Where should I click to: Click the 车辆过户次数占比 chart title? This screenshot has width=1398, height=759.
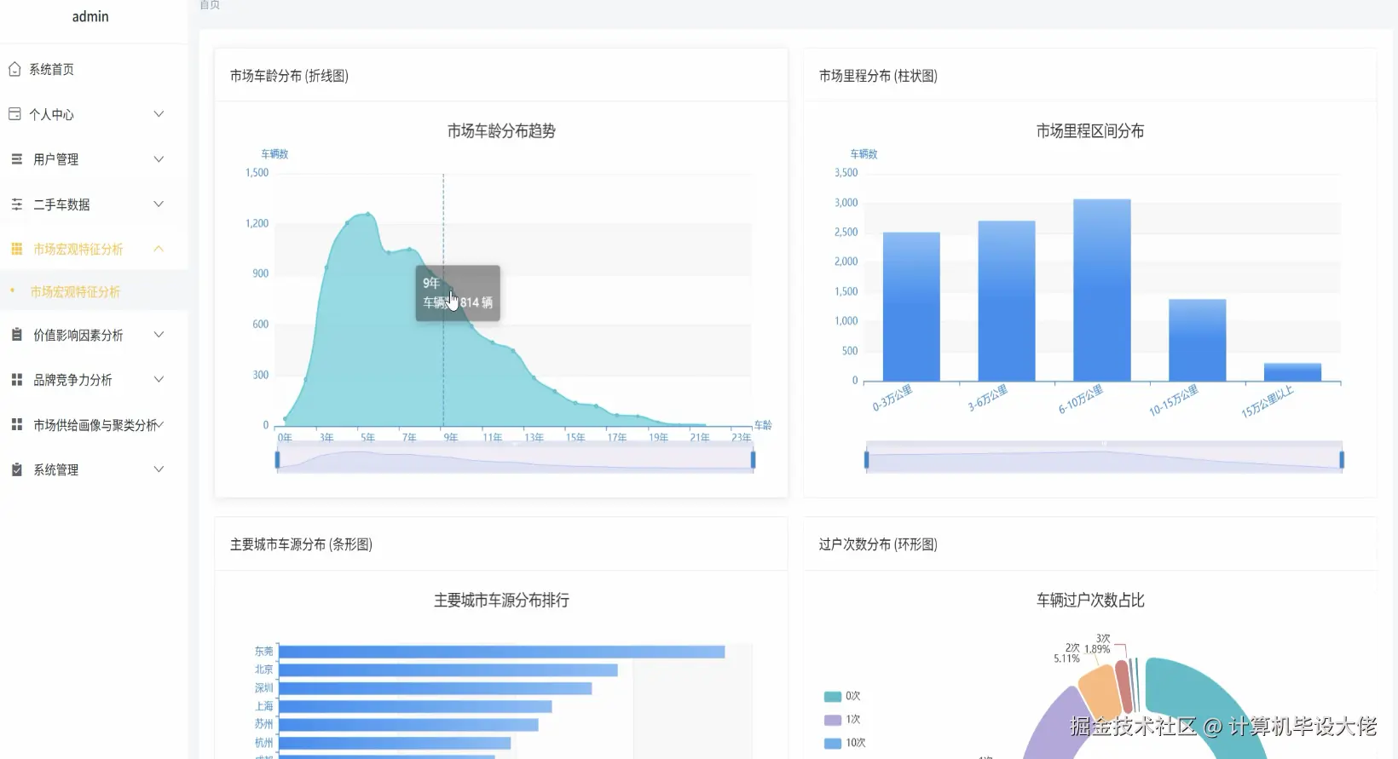(x=1090, y=601)
